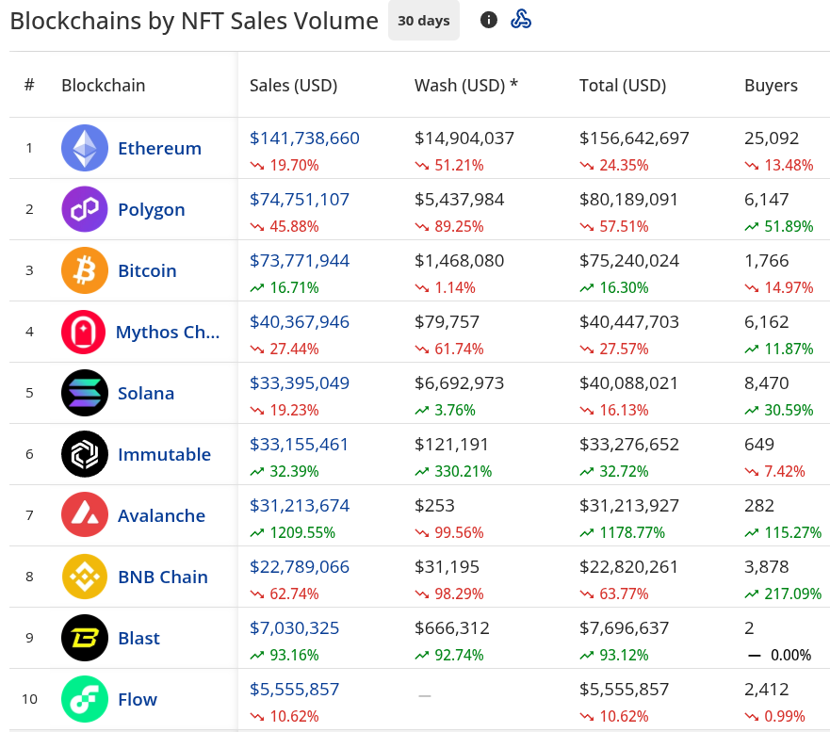Click the BNB Chain logo icon
Image resolution: width=830 pixels, height=732 pixels.
(85, 577)
